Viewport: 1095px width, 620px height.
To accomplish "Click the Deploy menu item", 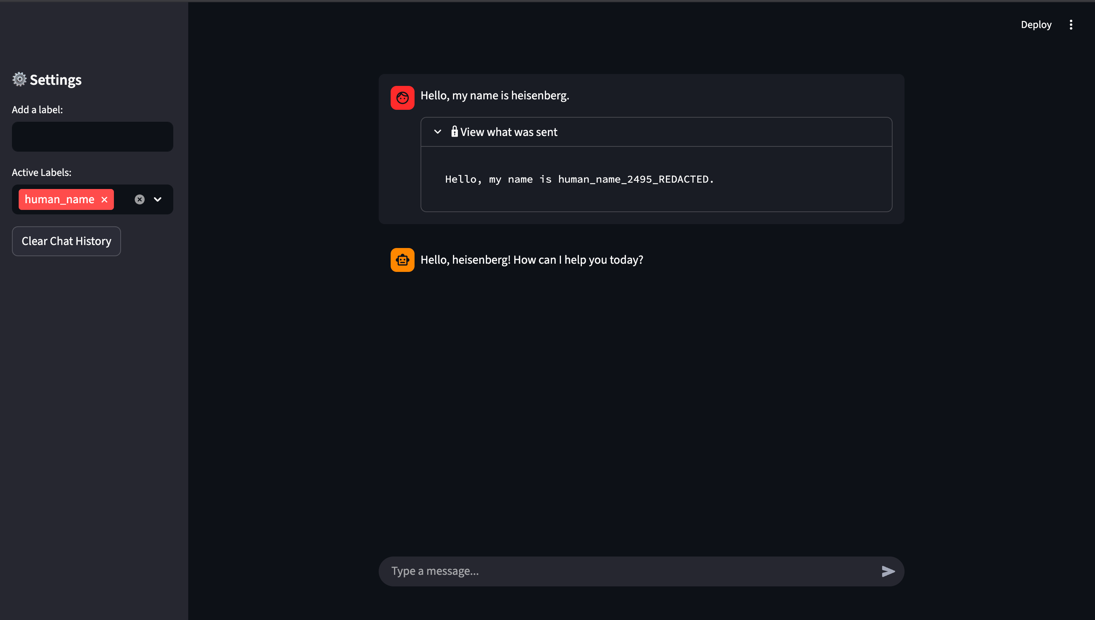I will pos(1036,24).
